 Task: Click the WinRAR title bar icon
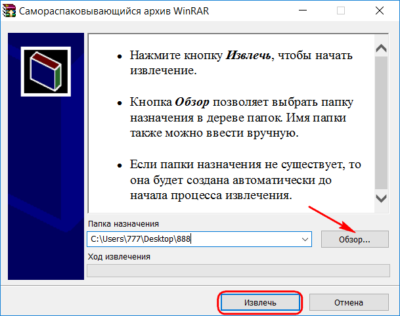click(x=9, y=11)
